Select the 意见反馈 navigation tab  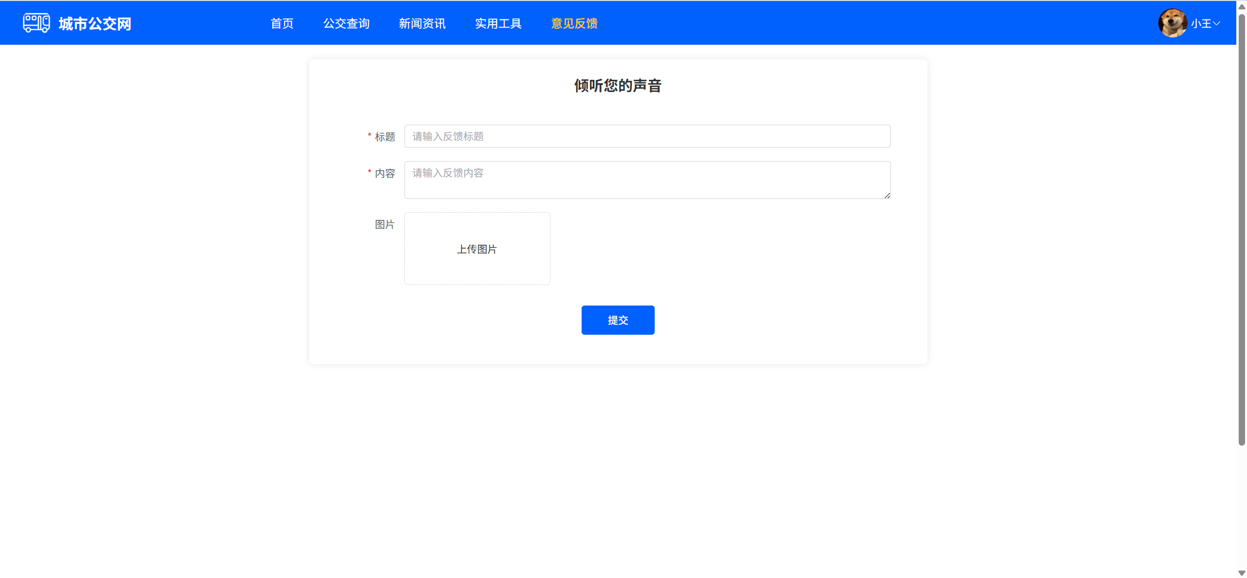[x=574, y=23]
